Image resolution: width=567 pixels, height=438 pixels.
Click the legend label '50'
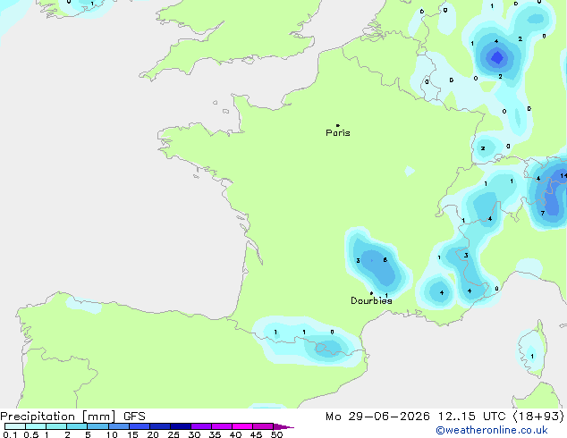[x=277, y=434]
